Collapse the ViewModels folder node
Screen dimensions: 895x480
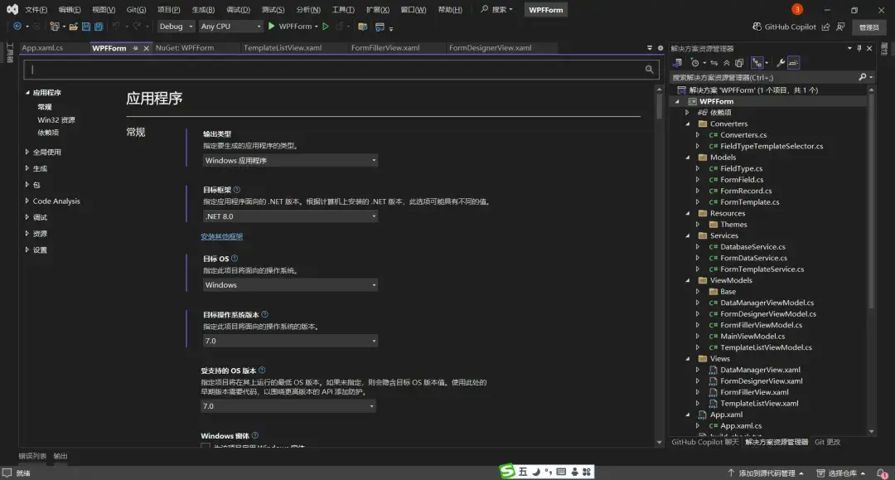(x=688, y=280)
